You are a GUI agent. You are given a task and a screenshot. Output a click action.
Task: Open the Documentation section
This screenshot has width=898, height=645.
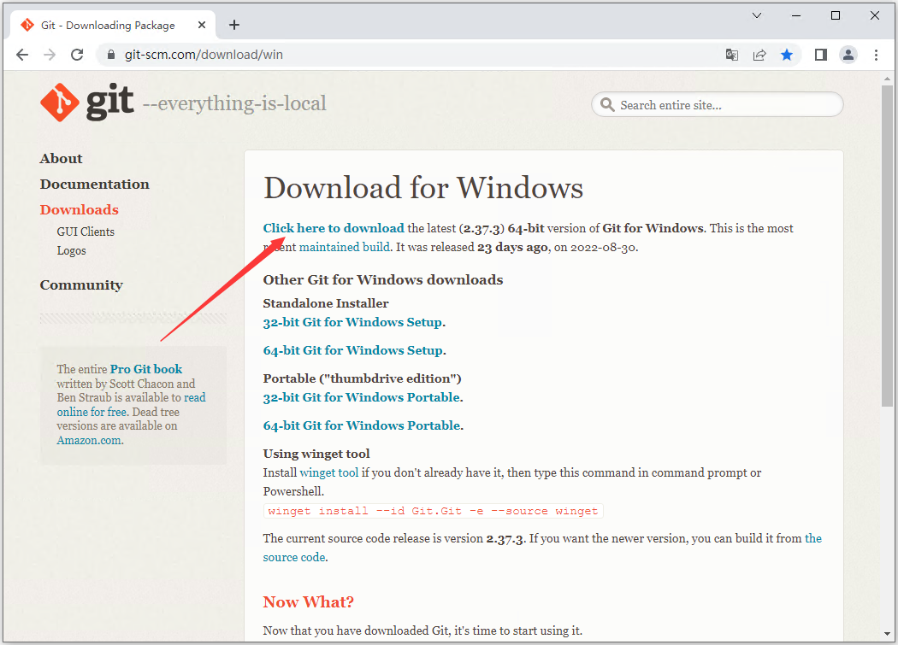click(x=94, y=185)
